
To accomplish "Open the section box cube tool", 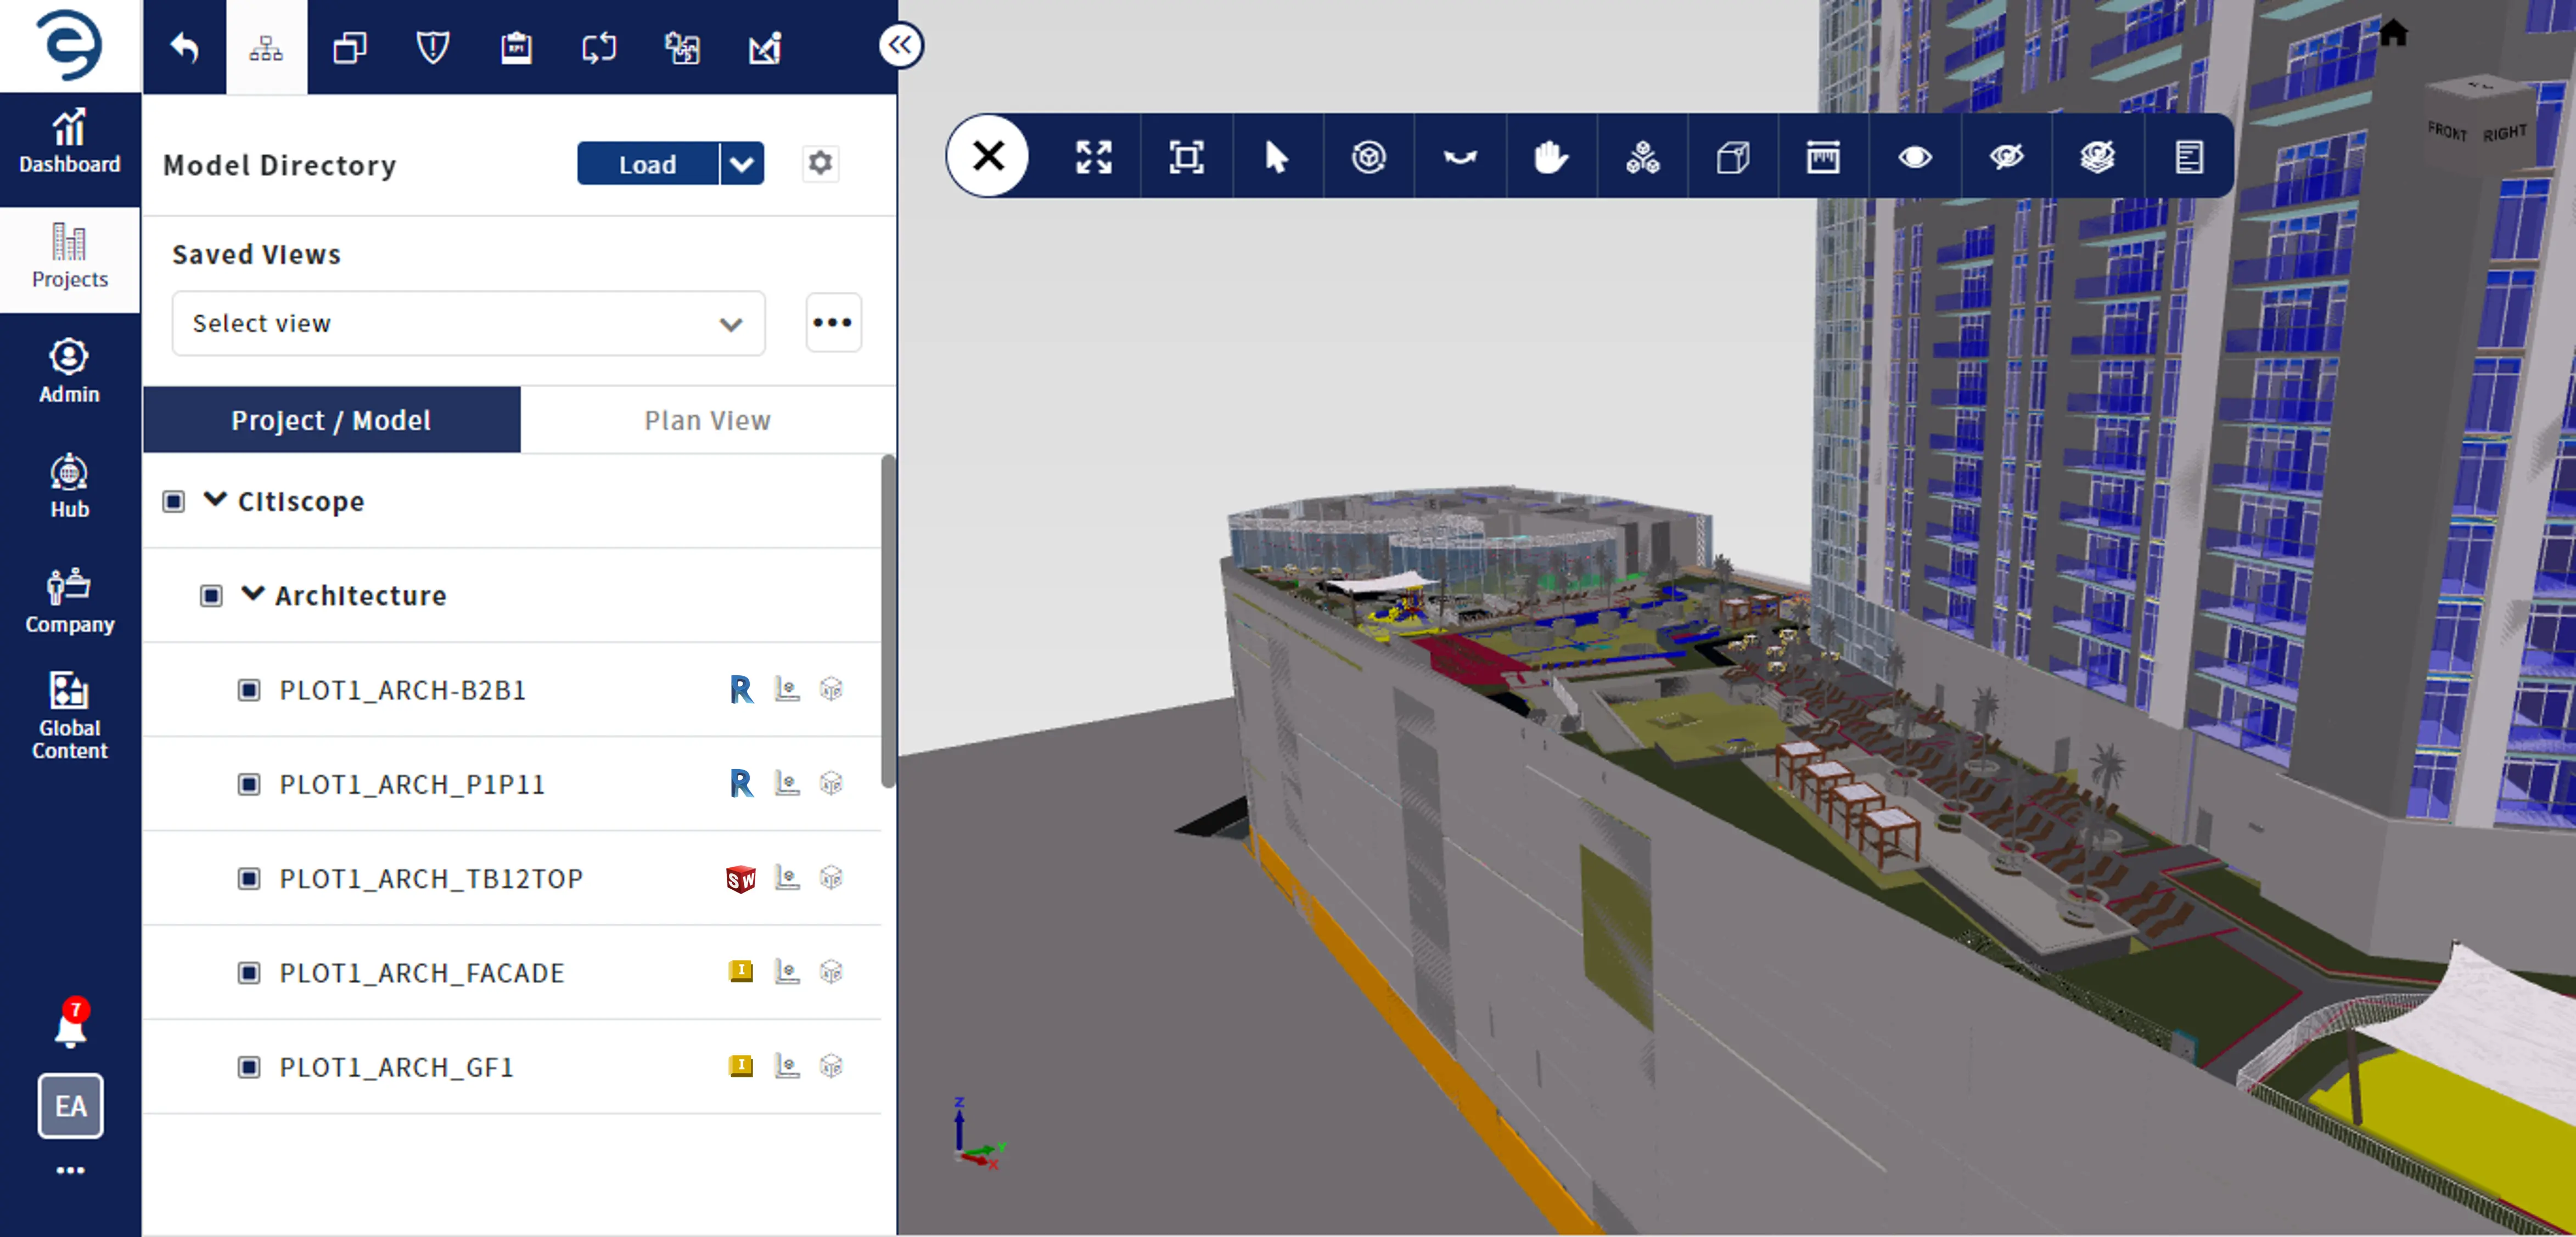I will [x=1733, y=157].
